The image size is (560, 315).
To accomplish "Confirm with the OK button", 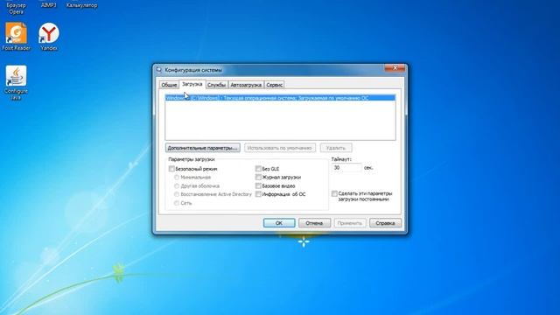I will point(279,223).
